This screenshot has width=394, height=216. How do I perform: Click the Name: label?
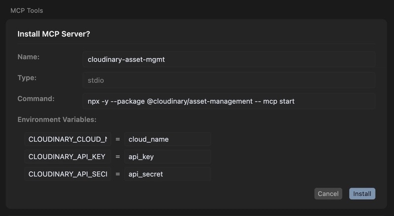[29, 57]
